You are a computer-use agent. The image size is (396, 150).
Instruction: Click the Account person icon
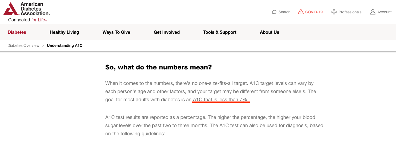click(373, 12)
